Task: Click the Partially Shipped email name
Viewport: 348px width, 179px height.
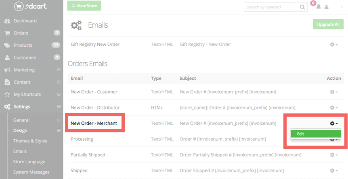Action: pos(88,155)
